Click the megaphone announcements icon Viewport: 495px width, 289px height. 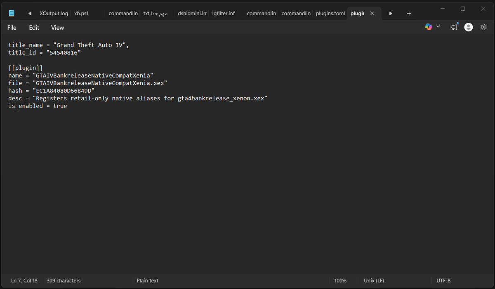point(454,27)
